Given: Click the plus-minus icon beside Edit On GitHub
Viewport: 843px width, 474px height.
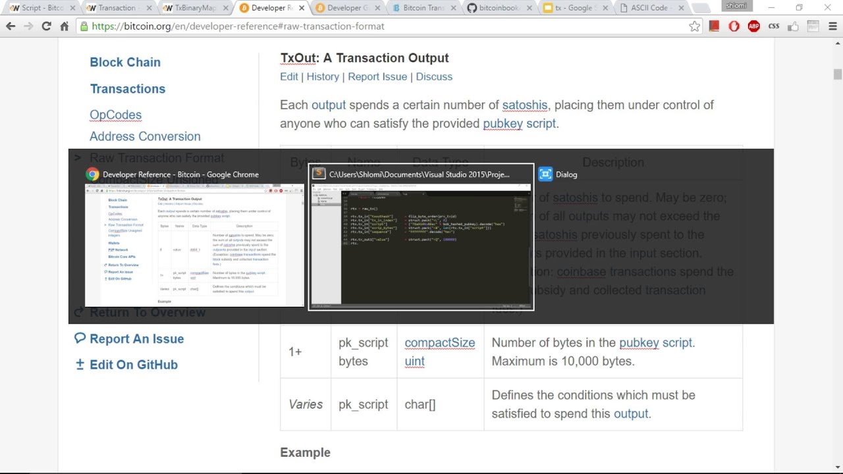Looking at the screenshot, I should click(x=80, y=364).
